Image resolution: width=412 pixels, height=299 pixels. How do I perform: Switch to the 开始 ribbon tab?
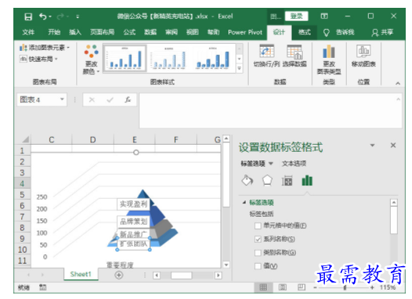coord(54,32)
